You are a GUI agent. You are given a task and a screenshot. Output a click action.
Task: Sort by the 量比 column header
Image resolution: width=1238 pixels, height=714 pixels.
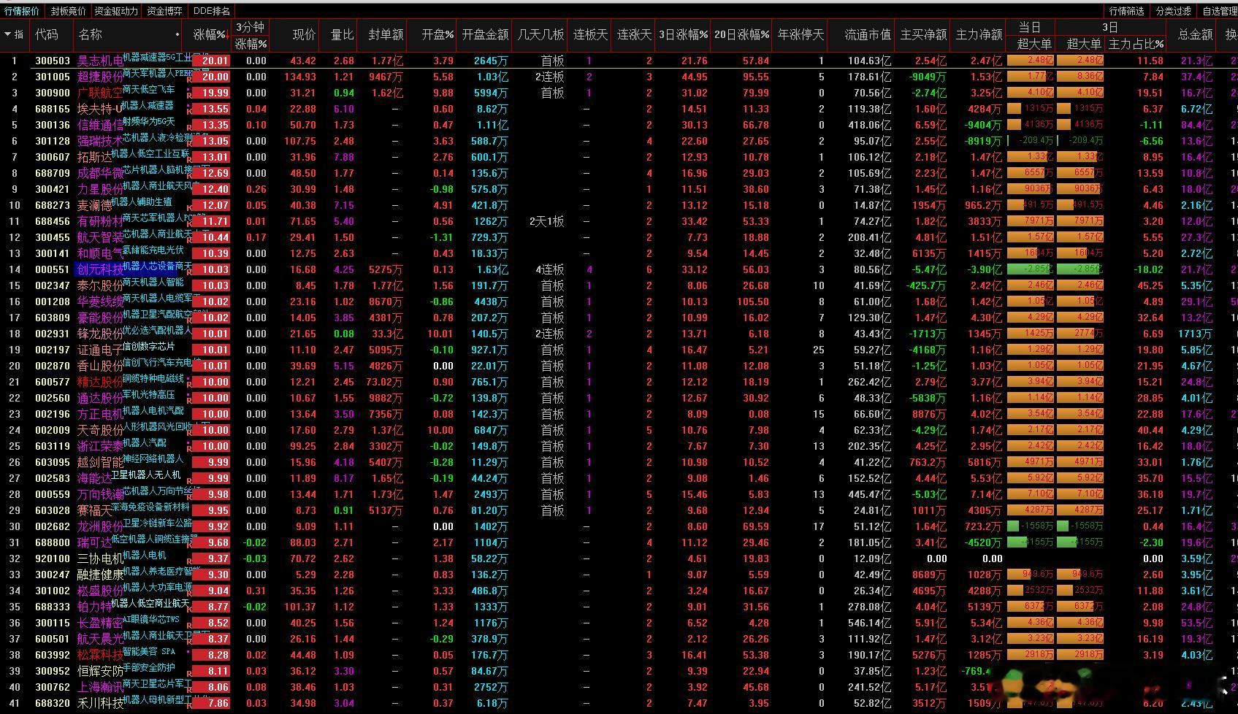click(342, 35)
